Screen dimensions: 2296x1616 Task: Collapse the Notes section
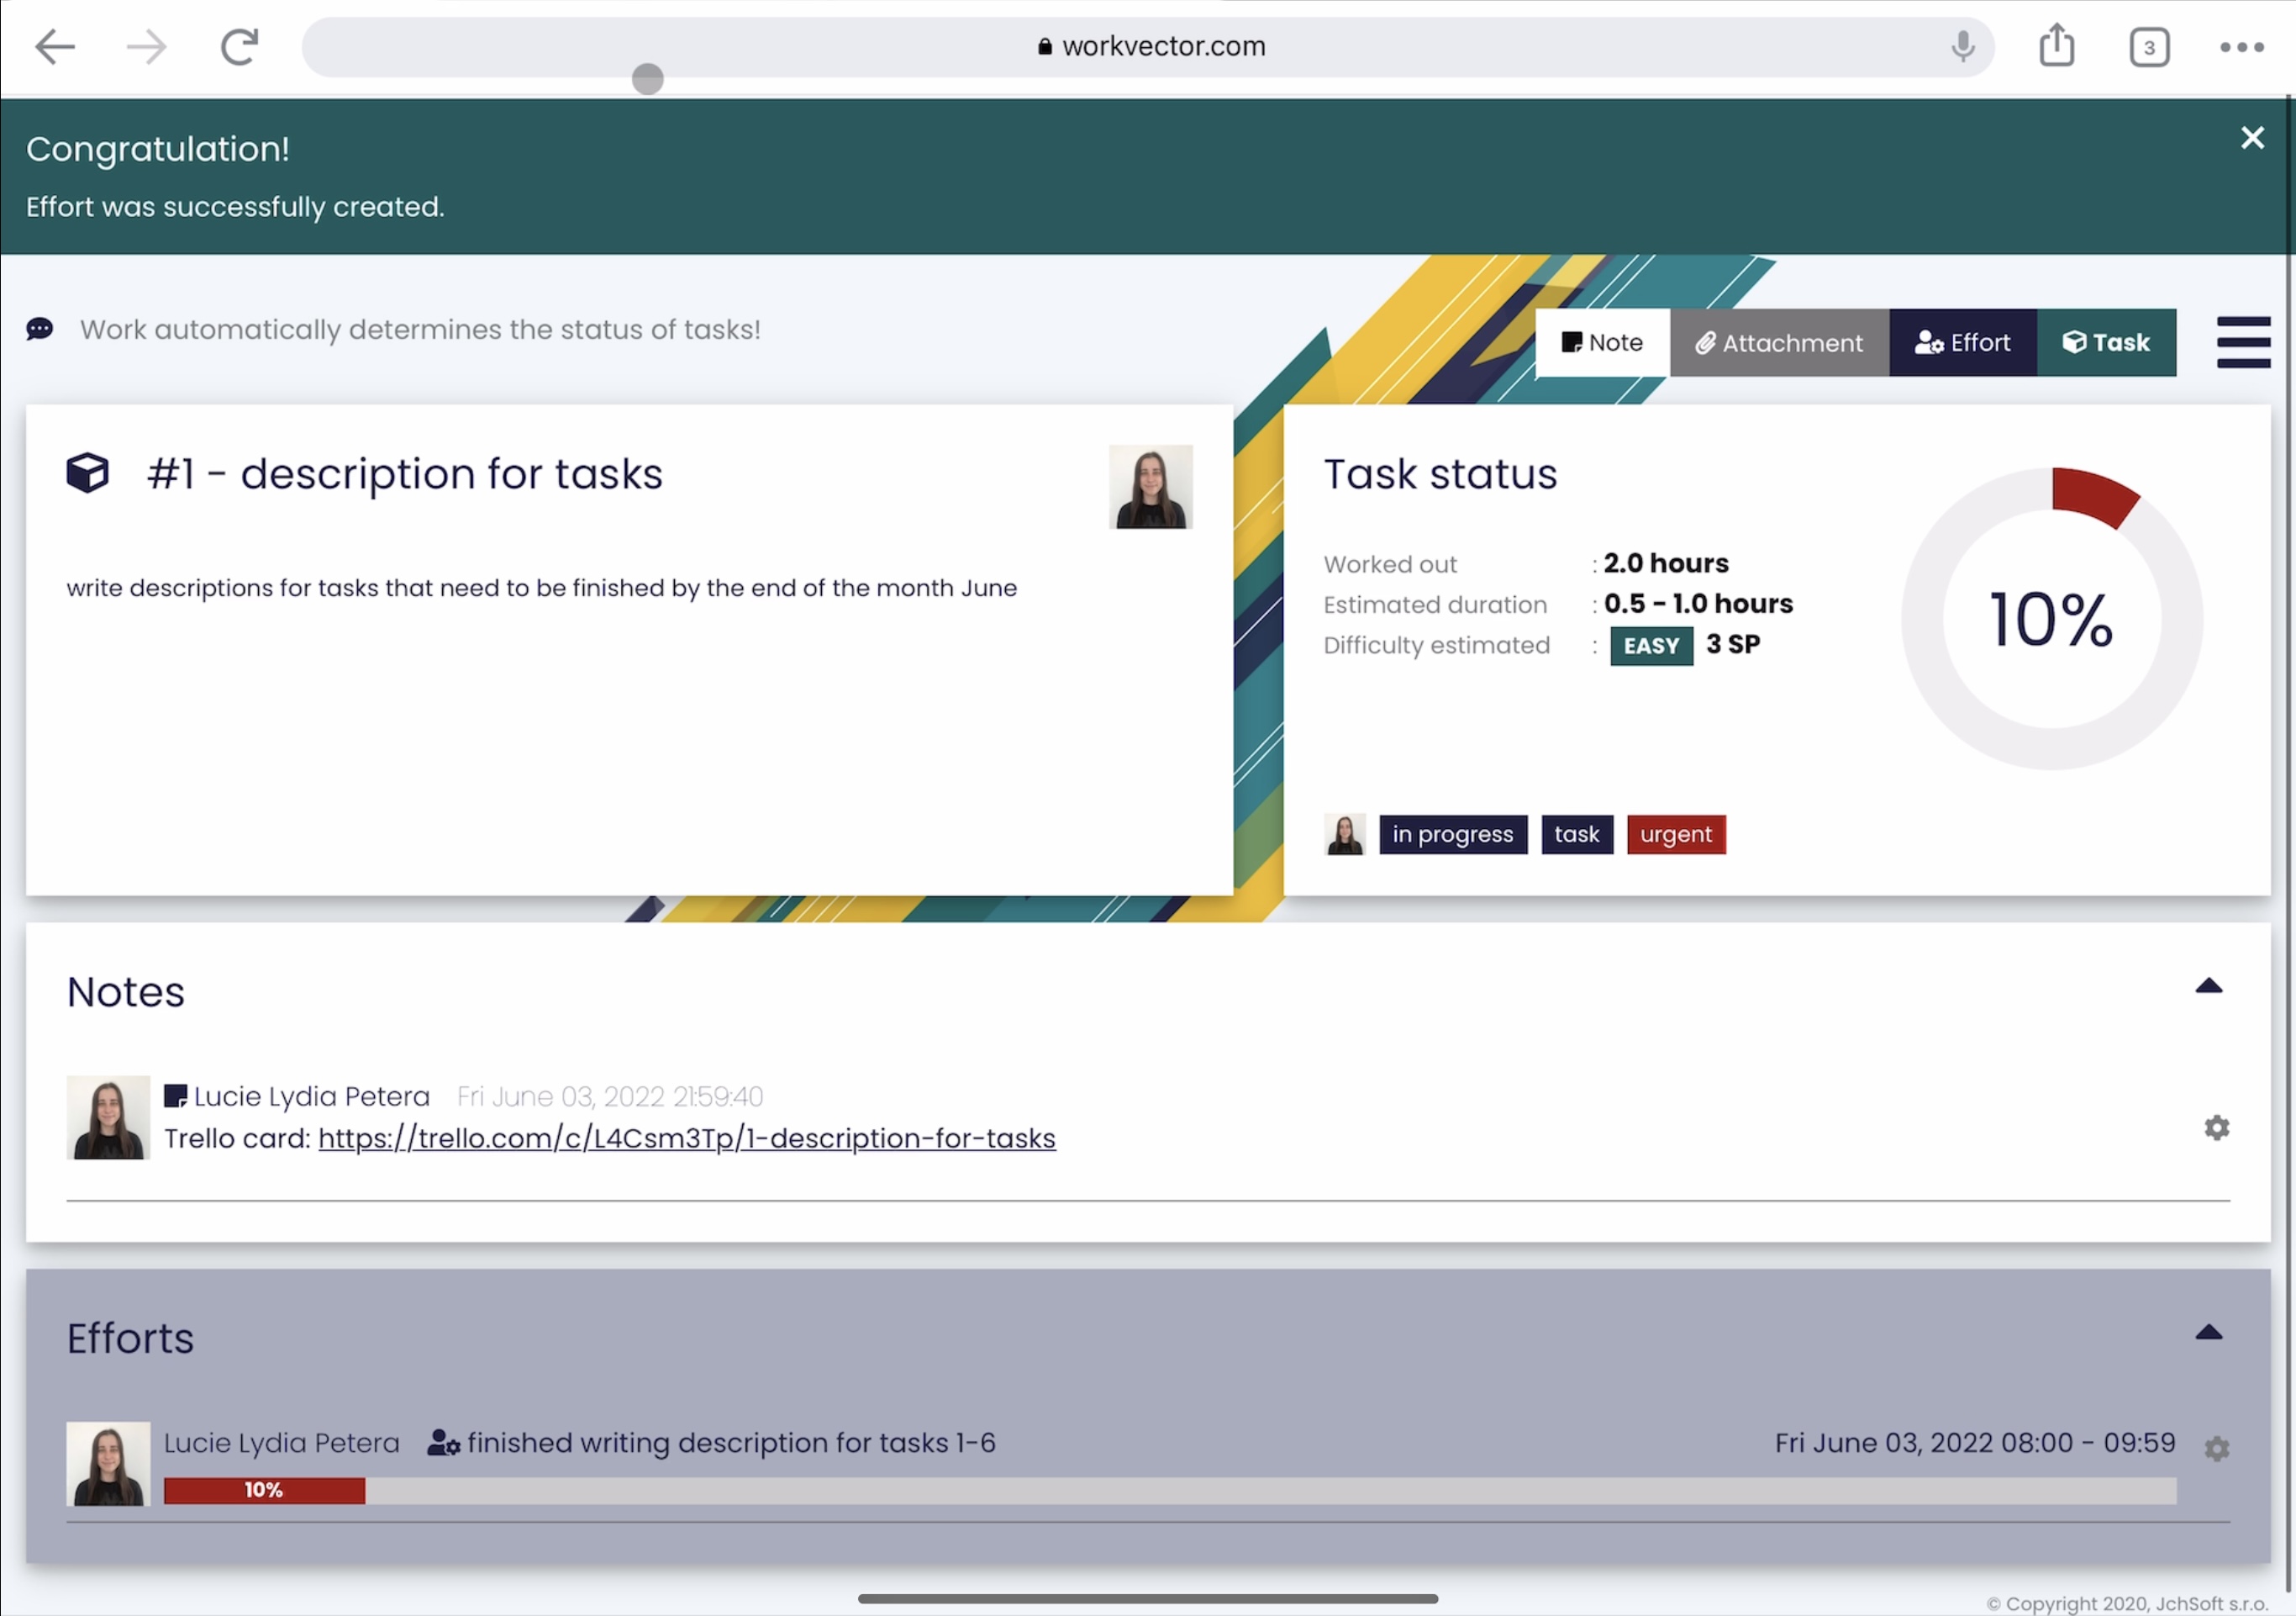(x=2208, y=986)
